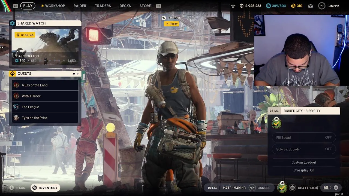Open Custom Loadout option

[x=304, y=162]
